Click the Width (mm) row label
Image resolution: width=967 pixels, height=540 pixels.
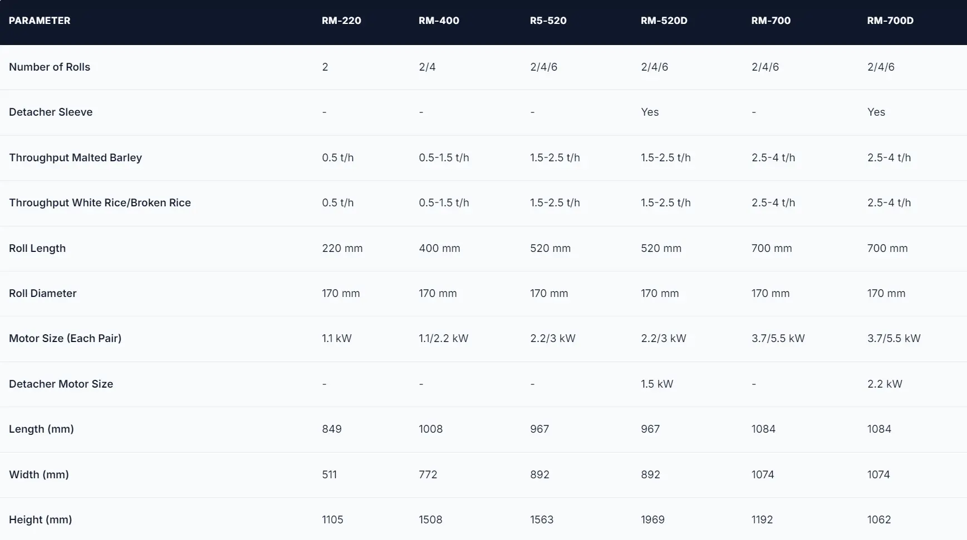point(39,474)
